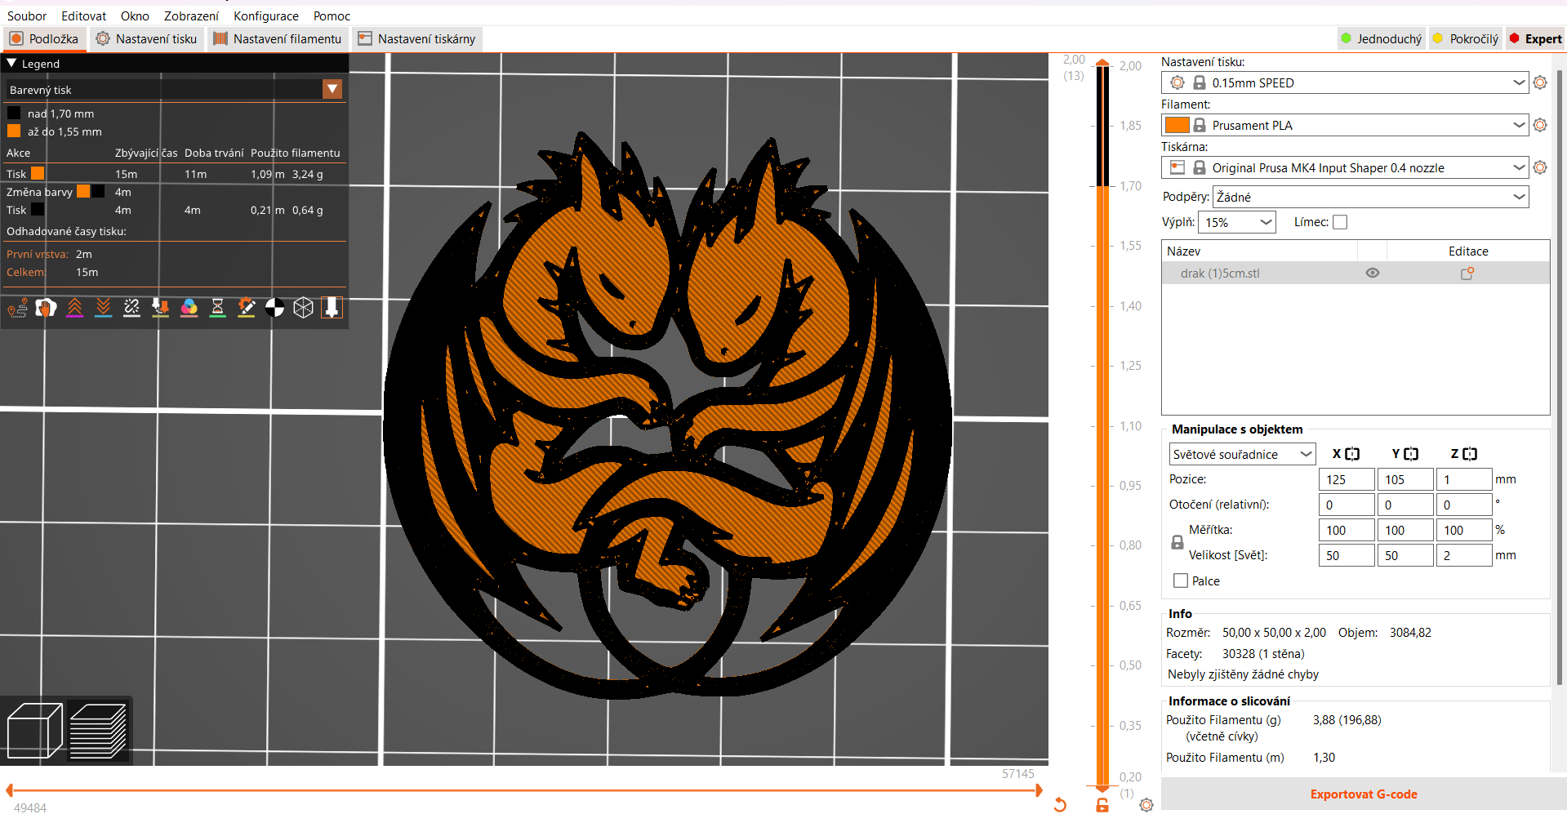Switch to sliced layers preview icon
The width and height of the screenshot is (1567, 814).
(98, 731)
